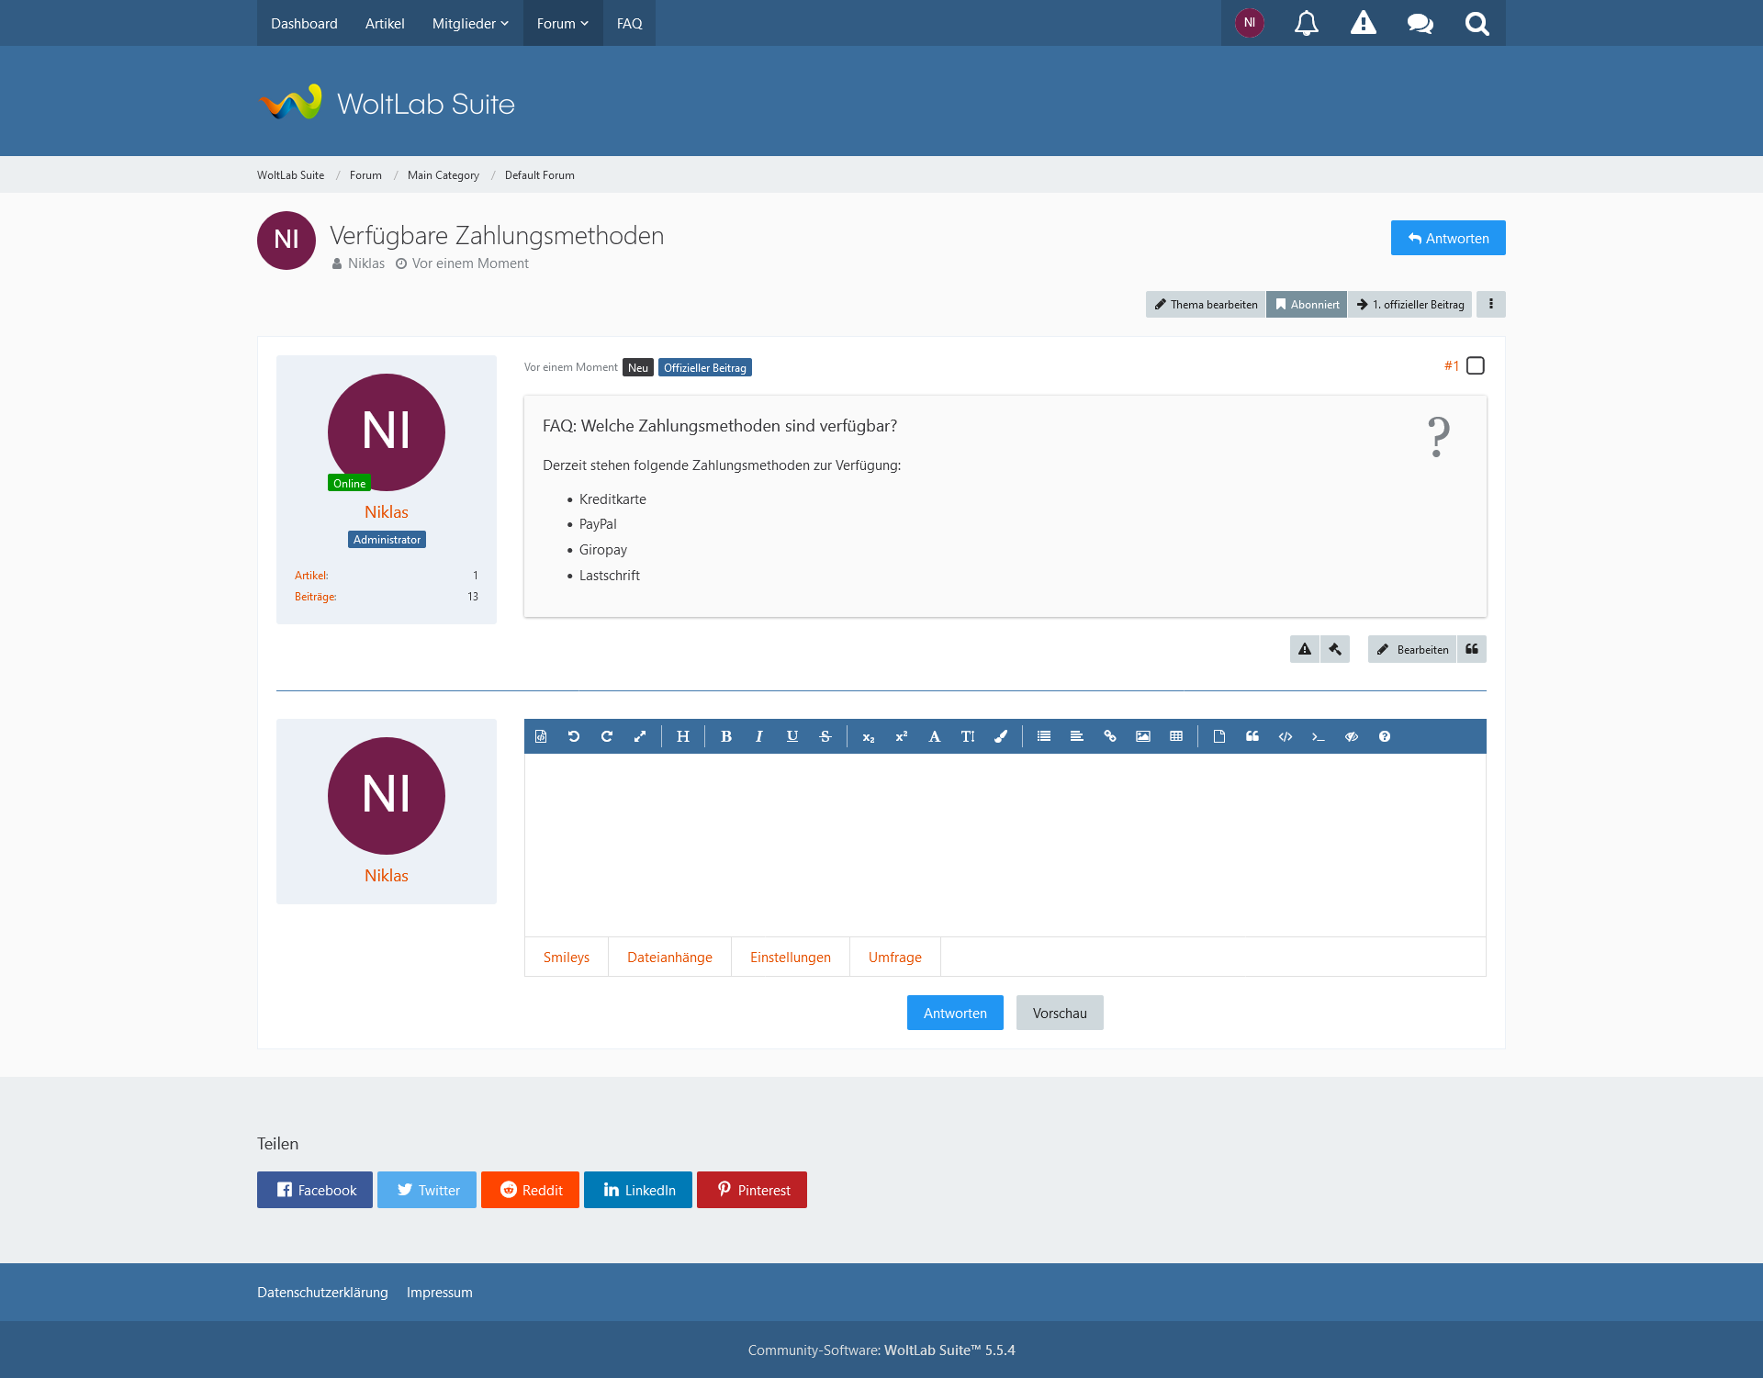Toggle editor source code view
This screenshot has height=1378, width=1763.
coord(541,736)
